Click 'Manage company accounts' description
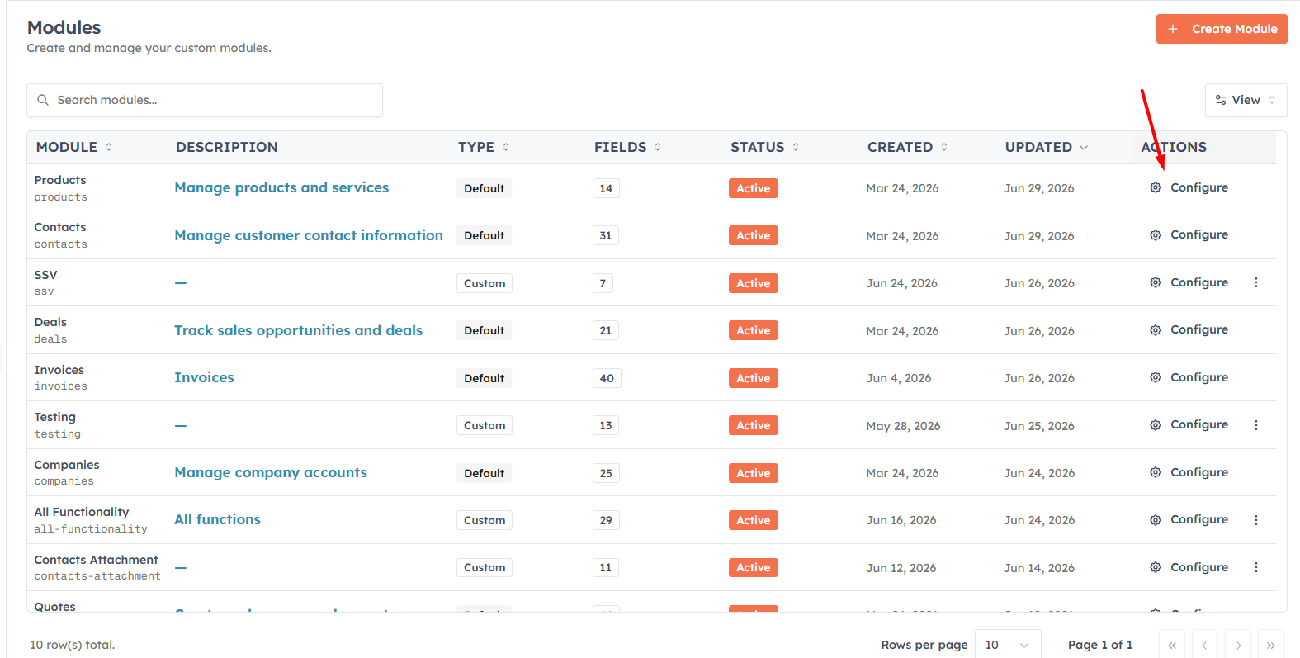Screen dimensions: 1300x658 tap(271, 472)
